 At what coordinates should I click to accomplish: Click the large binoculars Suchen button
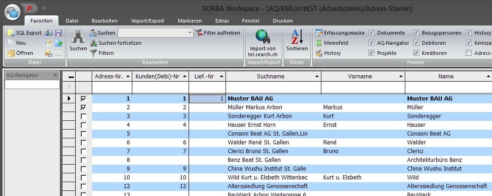78,41
